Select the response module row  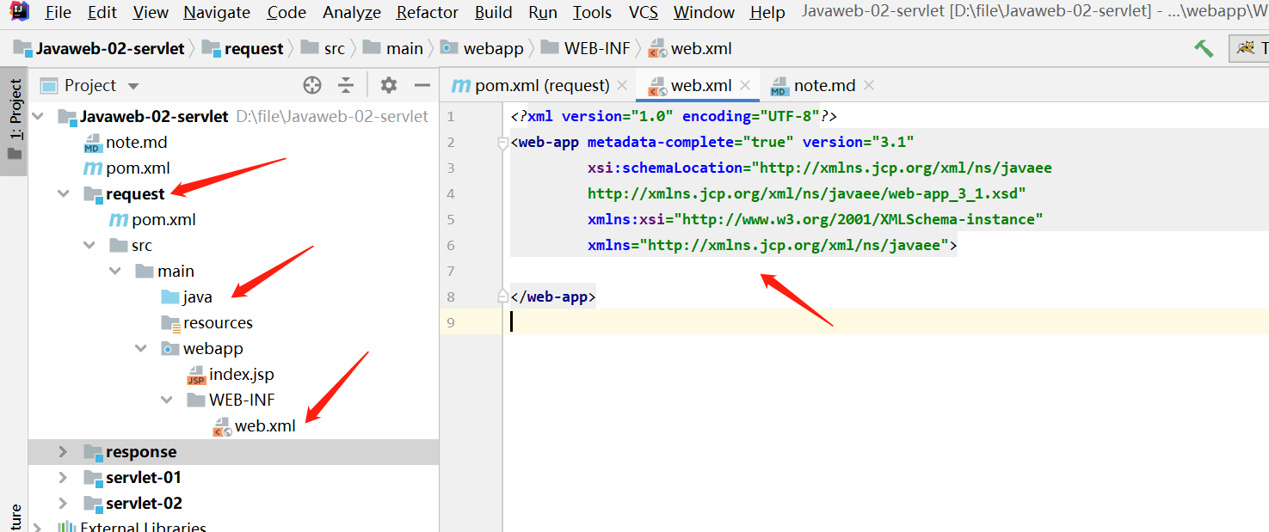(233, 451)
